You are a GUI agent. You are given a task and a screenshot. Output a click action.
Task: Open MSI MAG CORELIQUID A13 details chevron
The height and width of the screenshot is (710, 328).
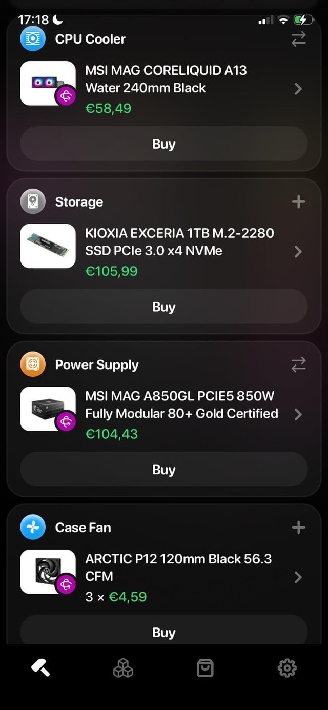coord(298,89)
